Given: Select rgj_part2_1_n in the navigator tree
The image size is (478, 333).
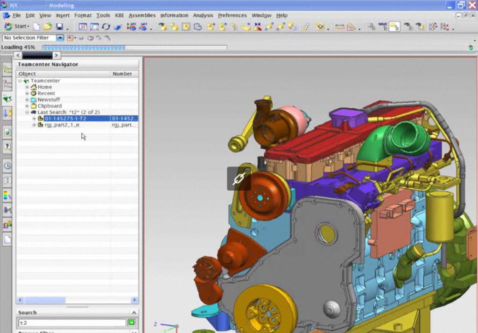Looking at the screenshot, I should [62, 125].
